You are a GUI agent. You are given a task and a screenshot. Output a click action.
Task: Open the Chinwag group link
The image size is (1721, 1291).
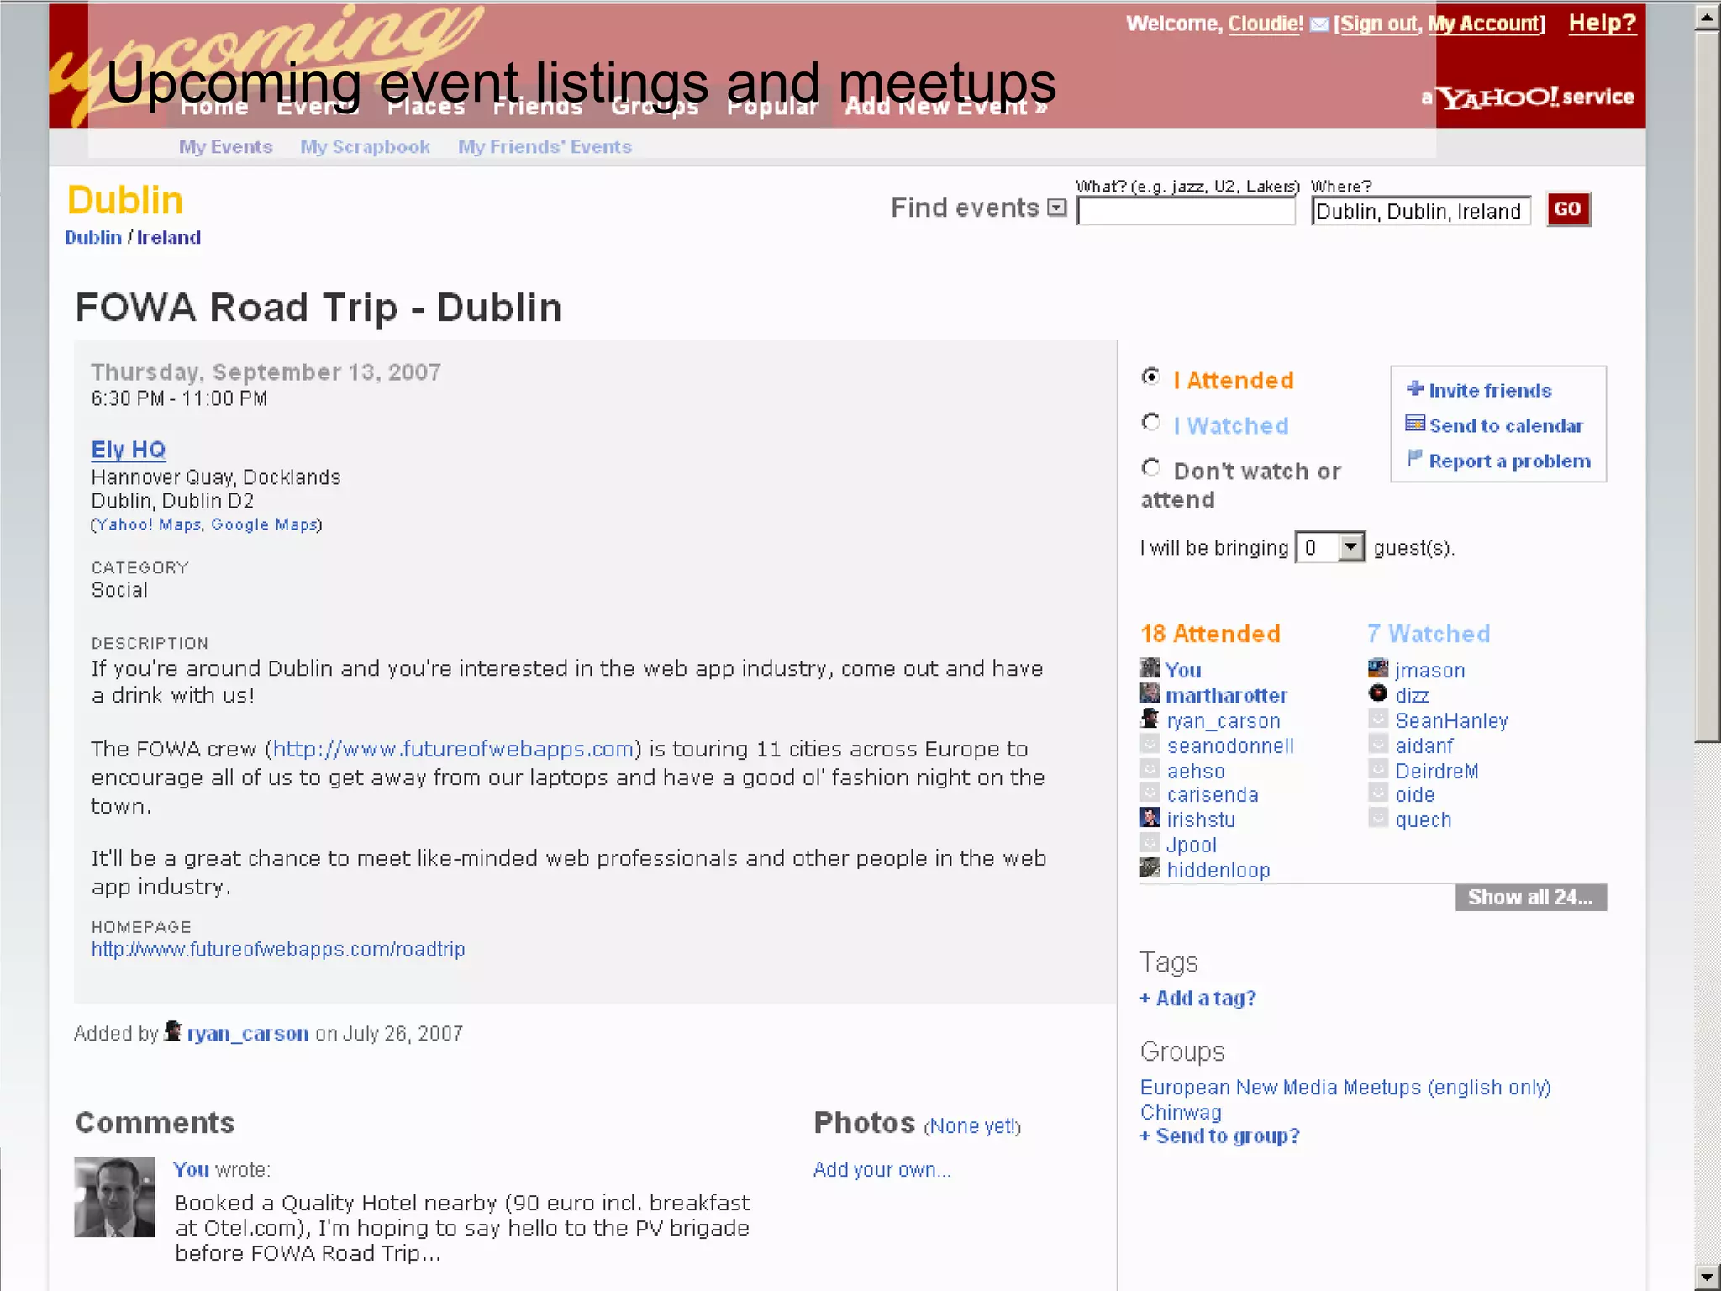[1181, 1113]
